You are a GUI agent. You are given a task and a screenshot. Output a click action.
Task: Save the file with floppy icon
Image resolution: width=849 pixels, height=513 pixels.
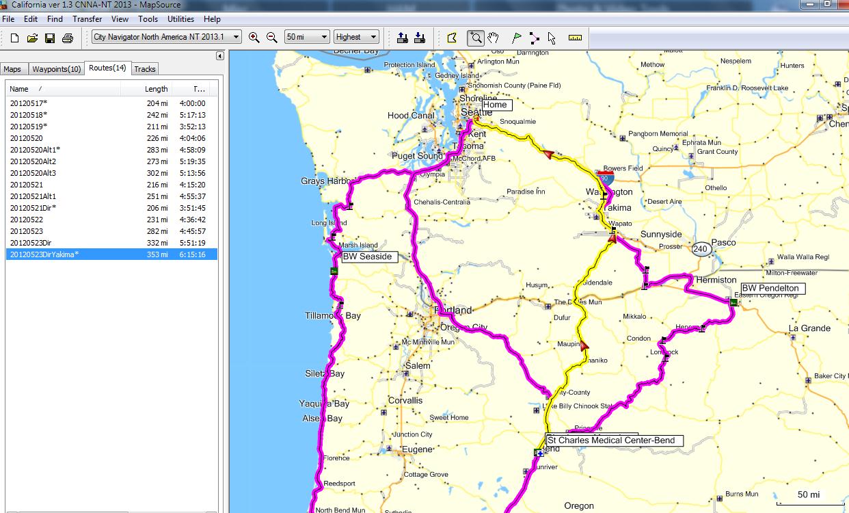point(50,38)
